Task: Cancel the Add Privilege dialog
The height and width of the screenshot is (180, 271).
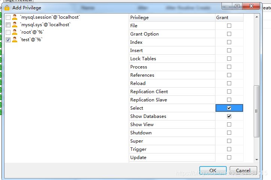Action: pyautogui.click(x=243, y=171)
